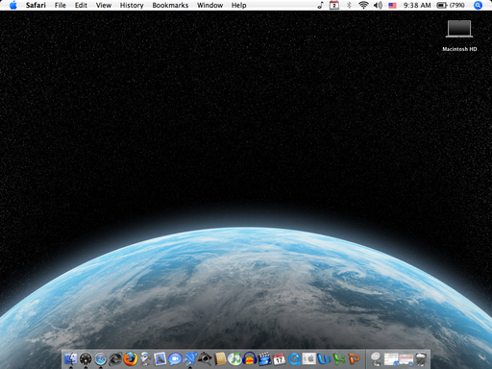
Task: Open the calendar menu bar extra
Action: [334, 5]
